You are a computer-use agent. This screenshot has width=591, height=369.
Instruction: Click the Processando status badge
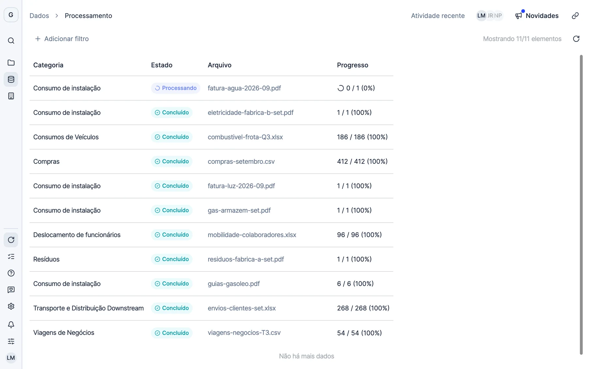176,88
